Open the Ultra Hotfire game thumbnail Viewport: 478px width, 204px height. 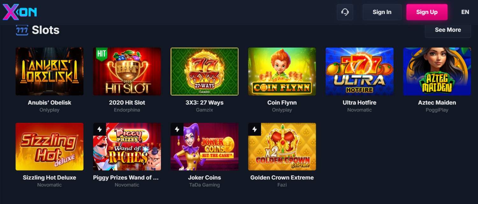point(359,72)
